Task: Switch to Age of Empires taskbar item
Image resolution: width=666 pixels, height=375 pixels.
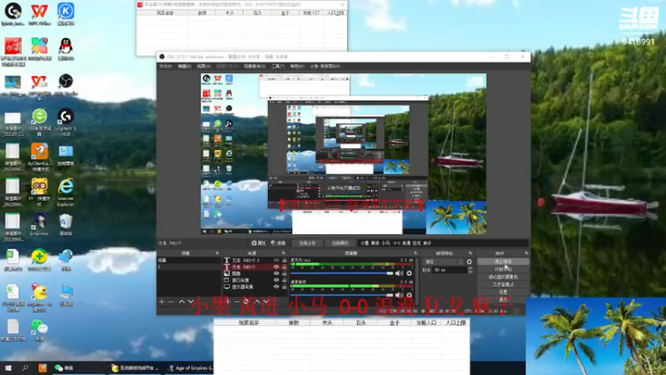Action: [x=190, y=367]
